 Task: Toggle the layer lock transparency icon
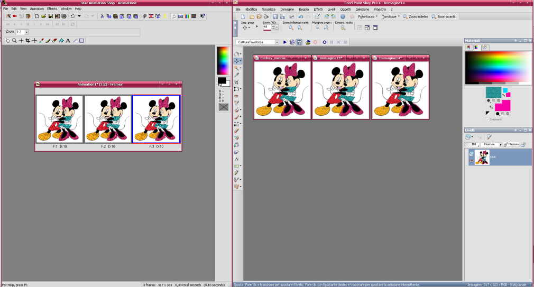click(523, 144)
